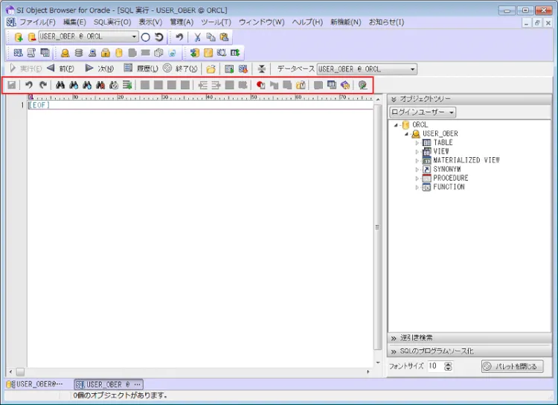Collapse the ORCL tree node
The image size is (558, 405).
[x=396, y=125]
